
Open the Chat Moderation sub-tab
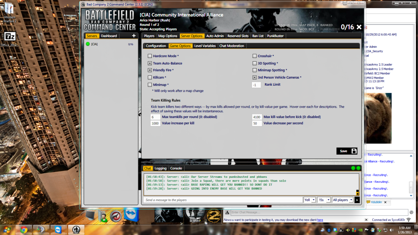point(232,46)
